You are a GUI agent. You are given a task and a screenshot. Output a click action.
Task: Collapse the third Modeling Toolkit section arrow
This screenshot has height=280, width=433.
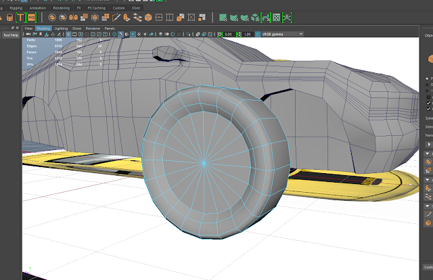(428, 206)
